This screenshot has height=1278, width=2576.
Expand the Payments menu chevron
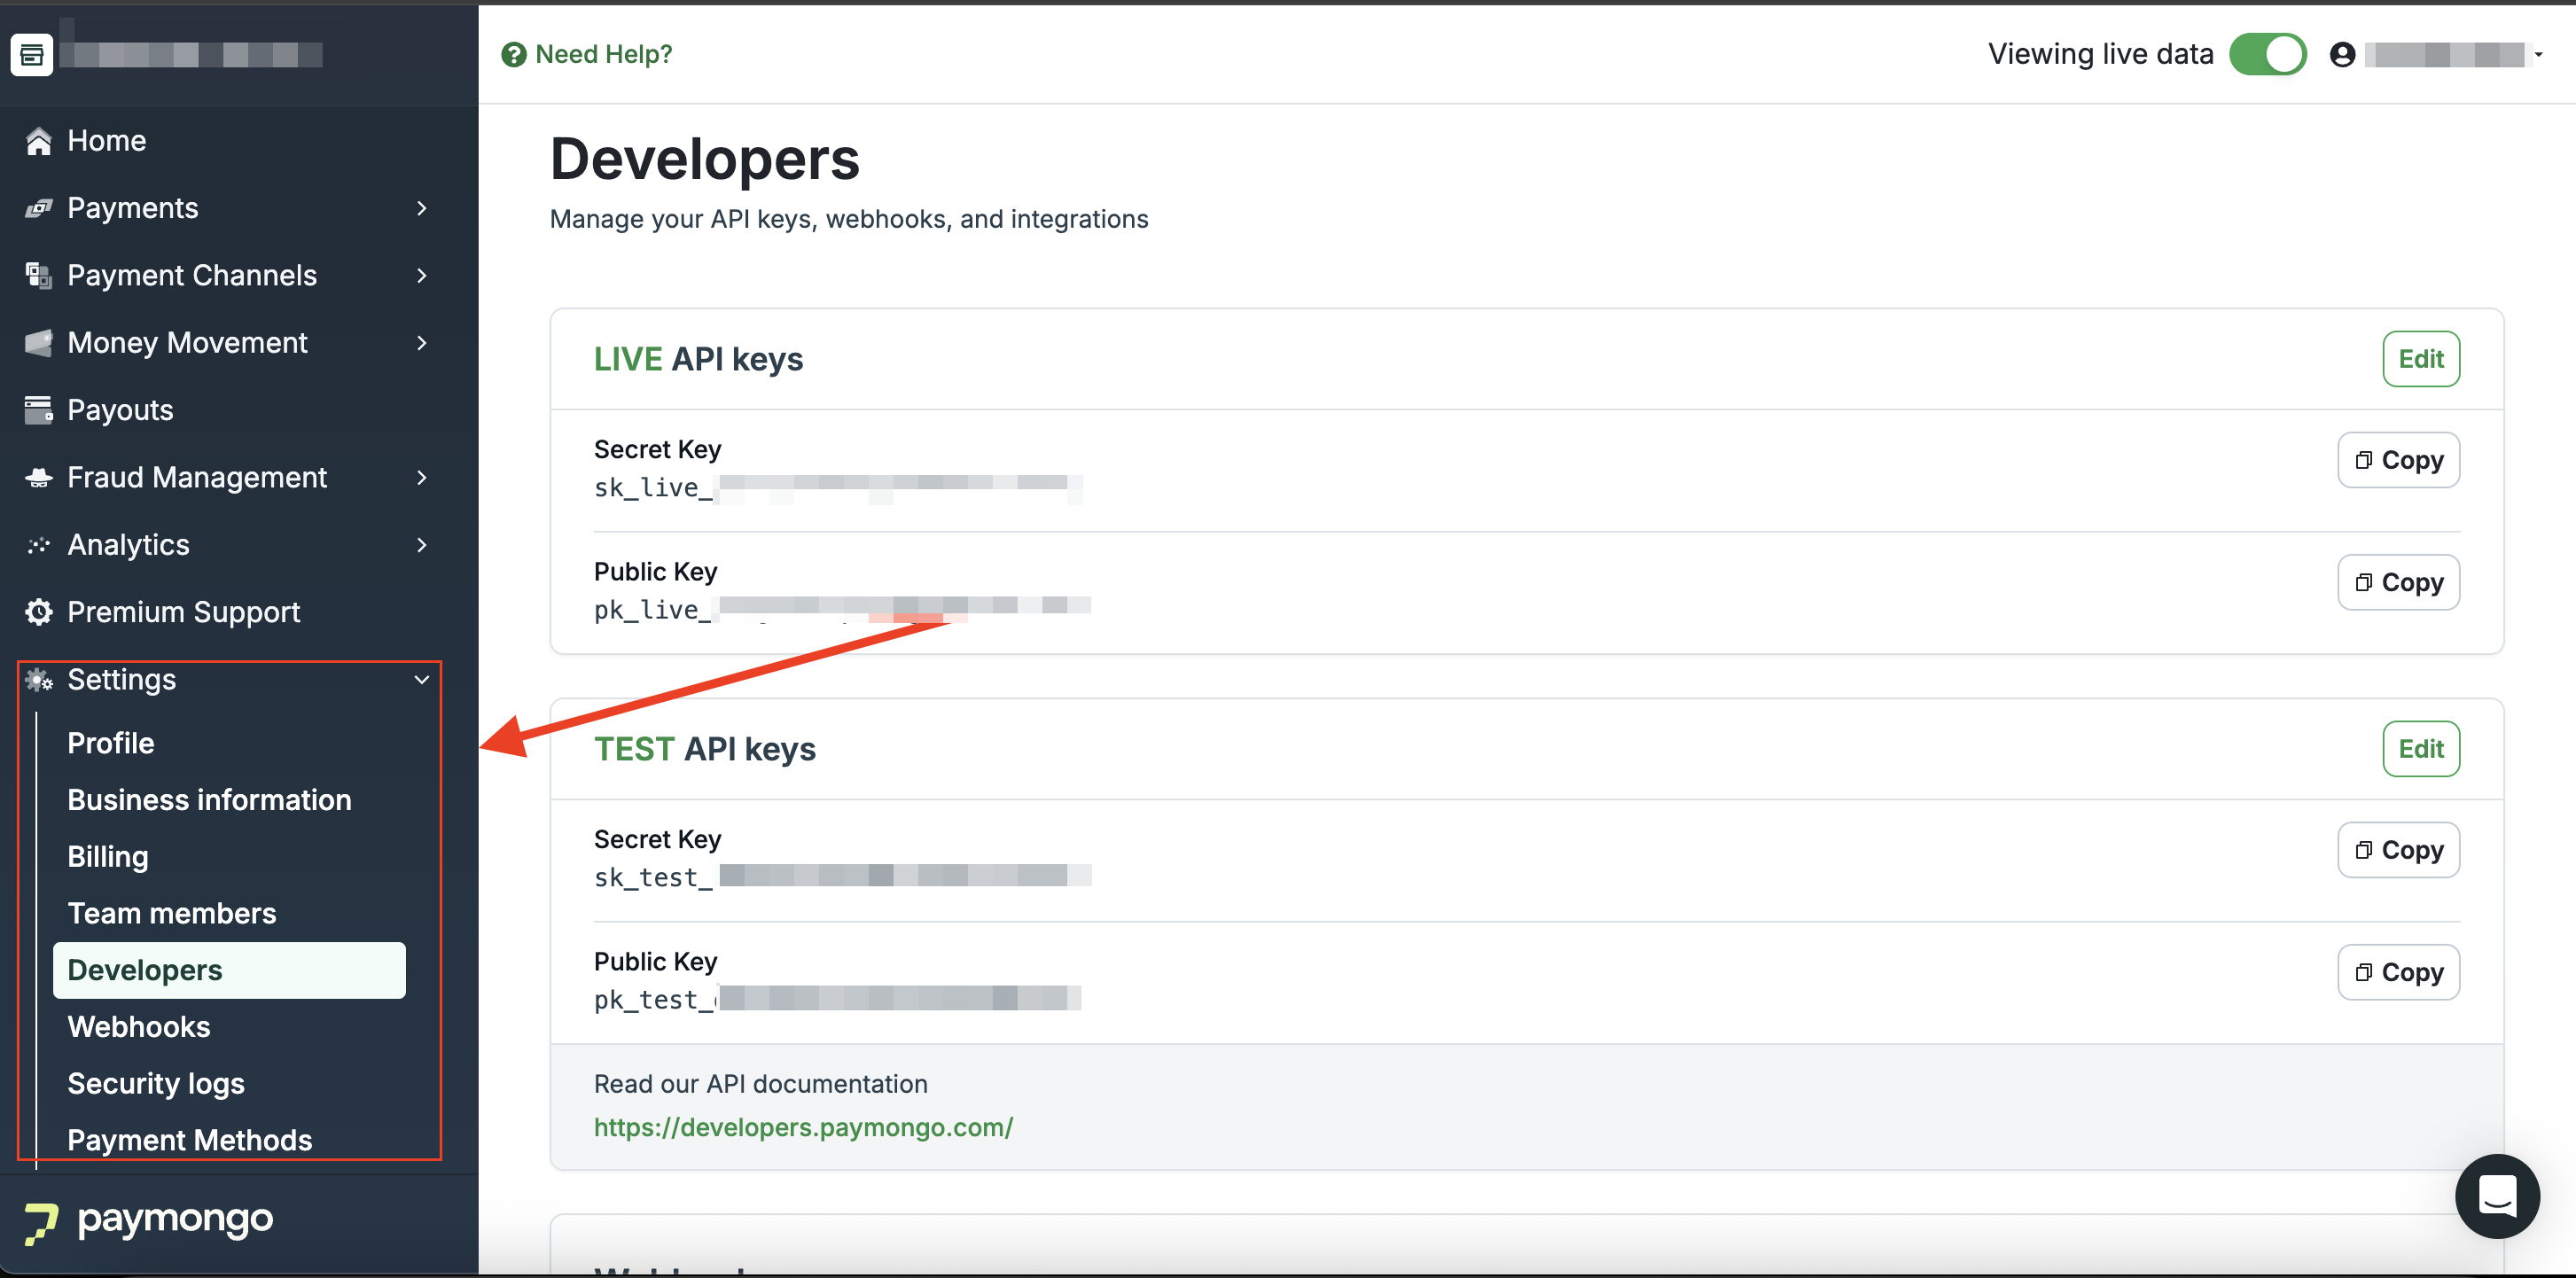pos(422,208)
